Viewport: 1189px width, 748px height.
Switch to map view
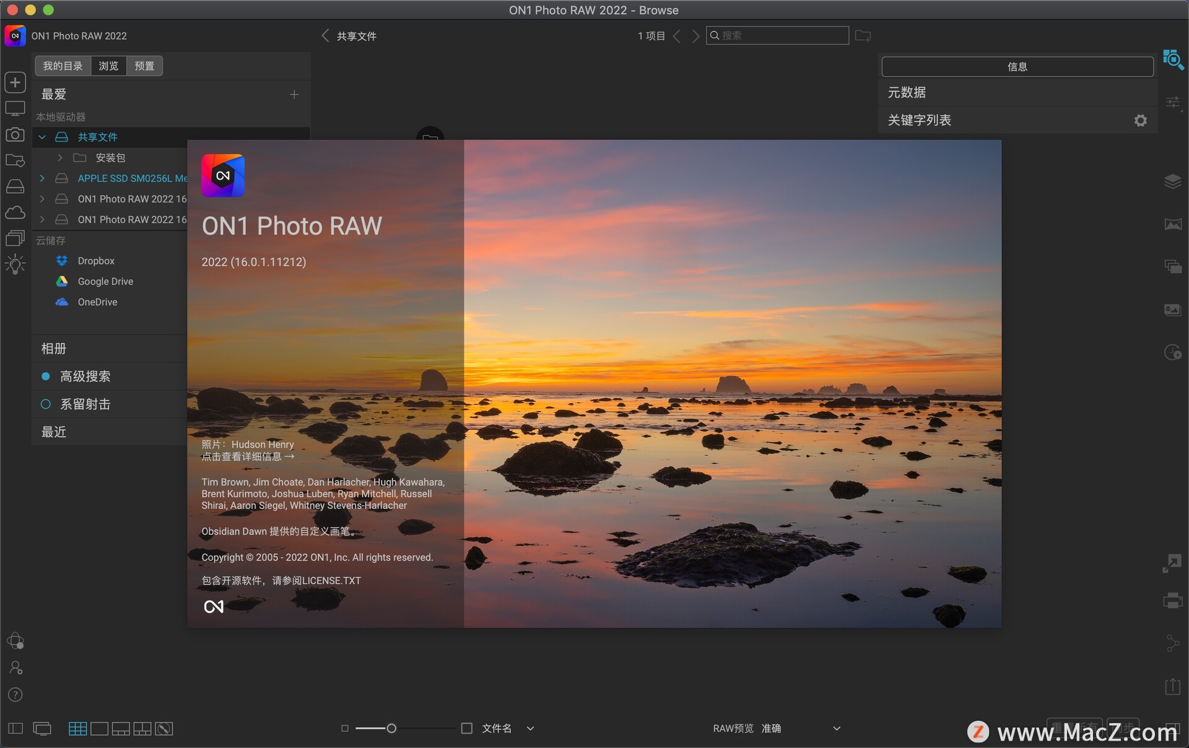coord(164,728)
